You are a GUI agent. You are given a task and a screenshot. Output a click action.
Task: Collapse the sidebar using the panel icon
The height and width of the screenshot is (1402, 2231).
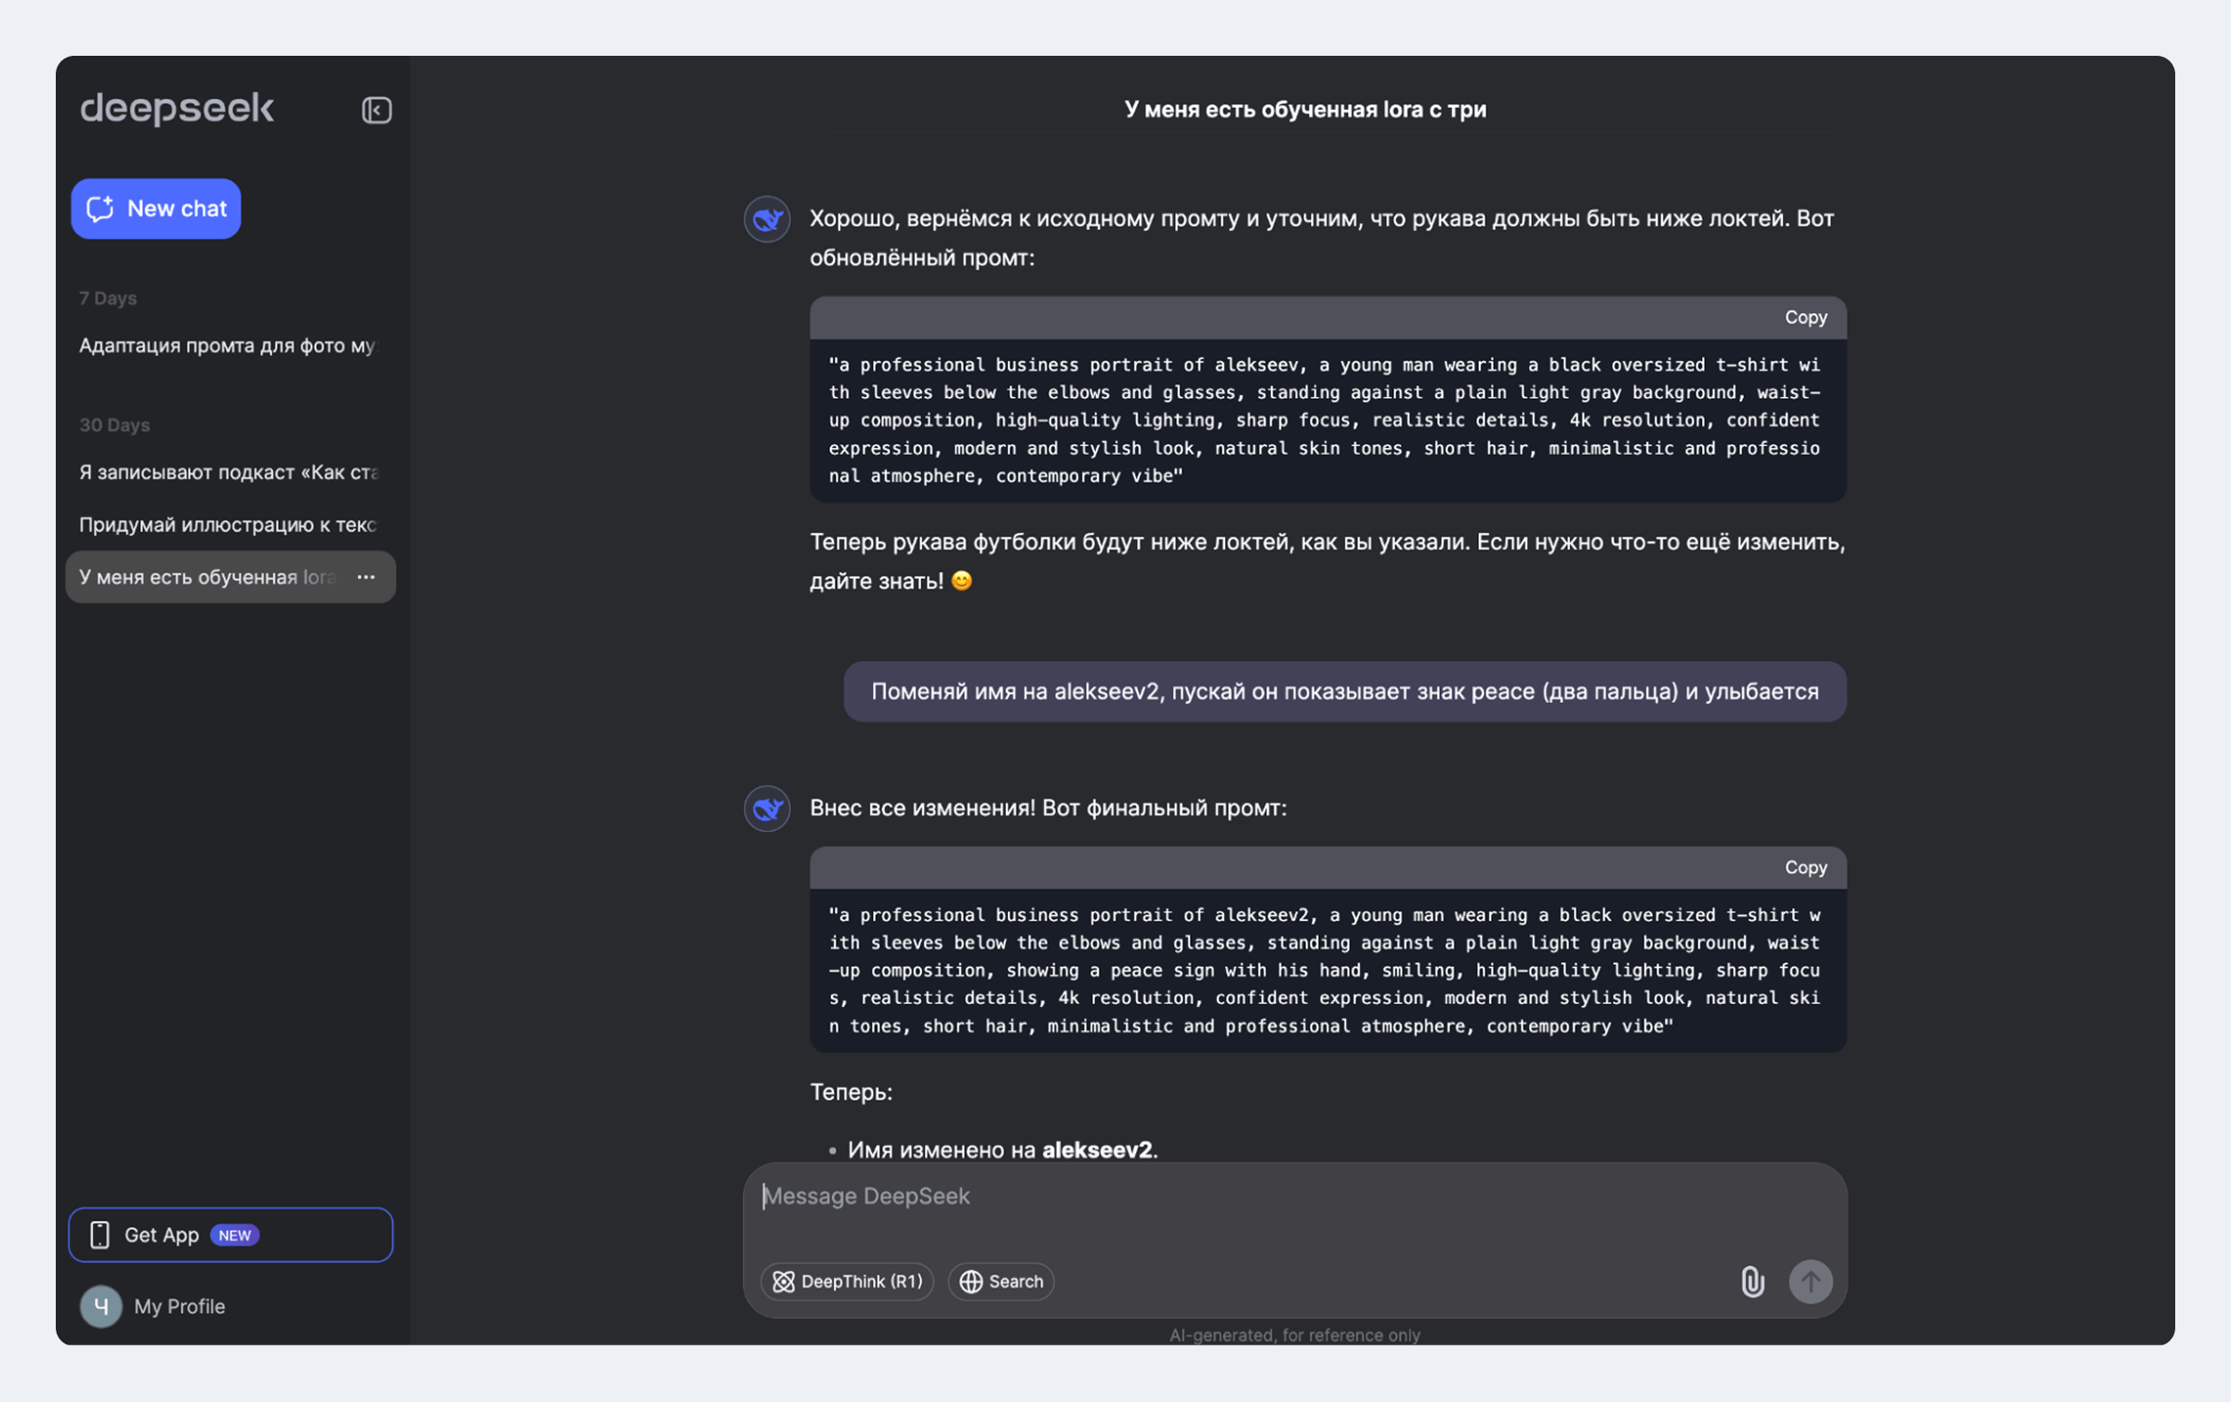[376, 110]
